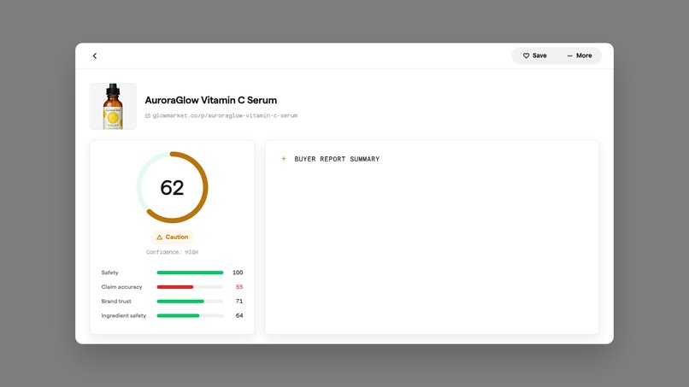Viewport: 689px width, 387px height.
Task: Go back using the left chevron arrow
Action: pyautogui.click(x=95, y=56)
